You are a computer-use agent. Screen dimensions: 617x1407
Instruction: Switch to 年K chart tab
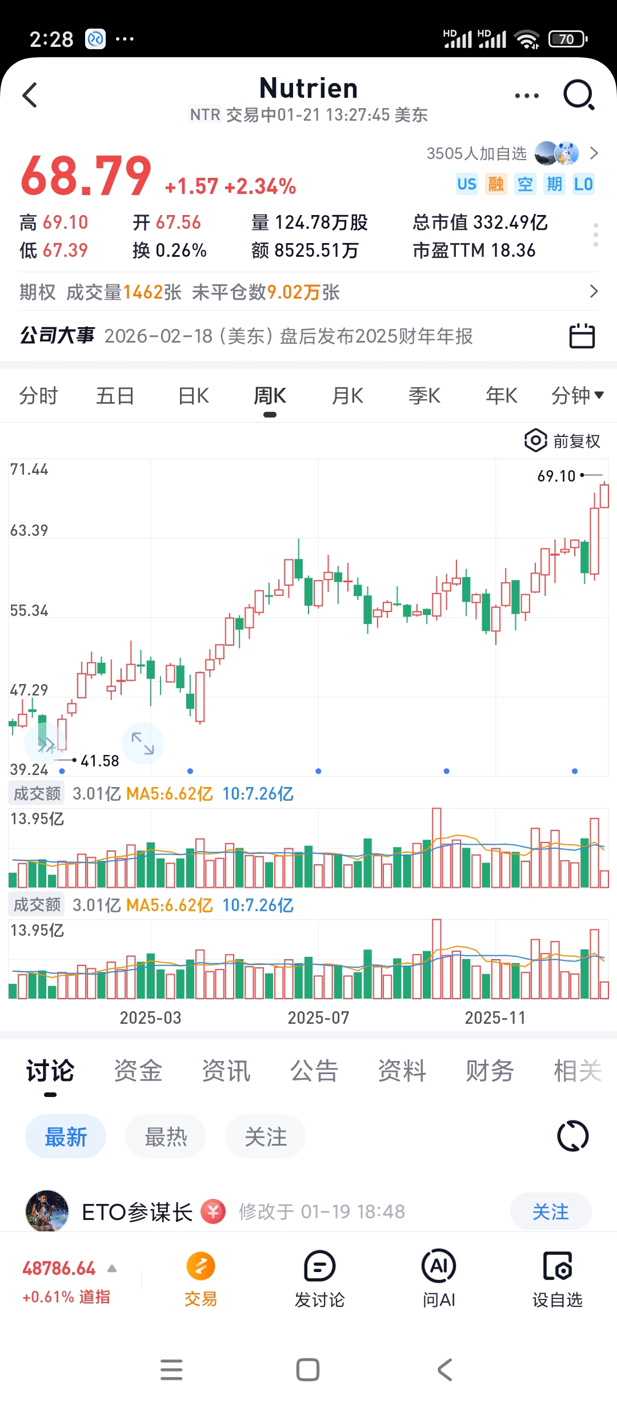(502, 395)
